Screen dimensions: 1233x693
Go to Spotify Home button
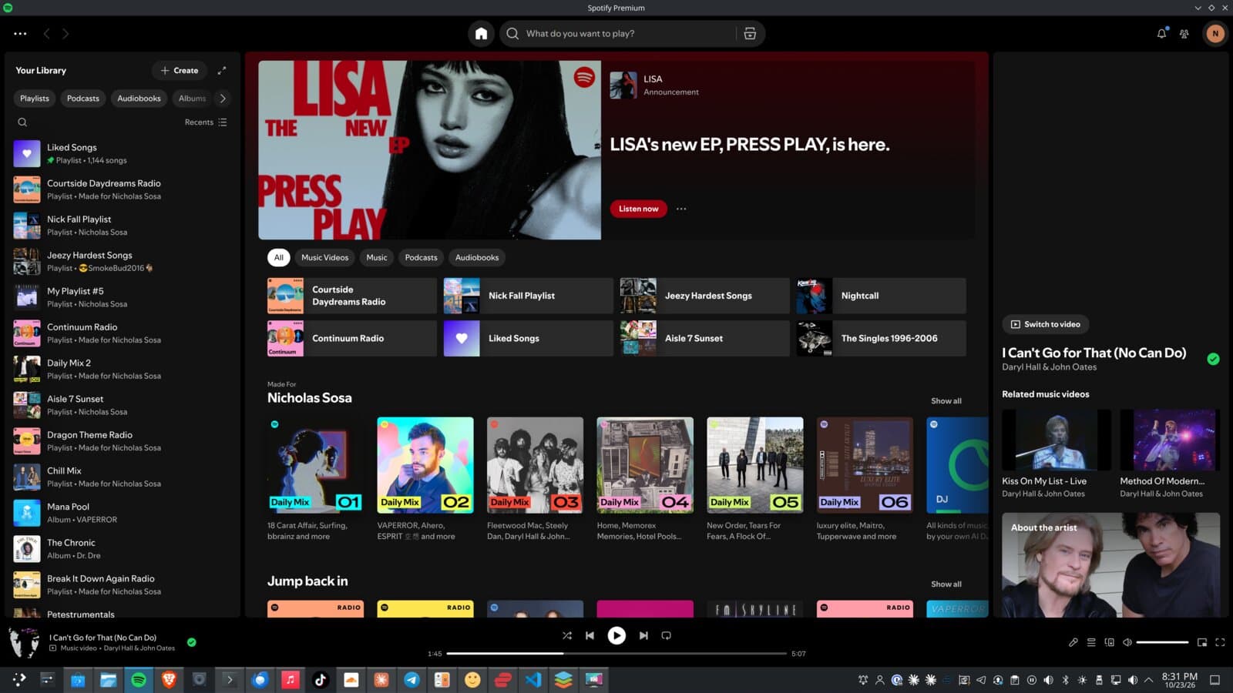(481, 33)
